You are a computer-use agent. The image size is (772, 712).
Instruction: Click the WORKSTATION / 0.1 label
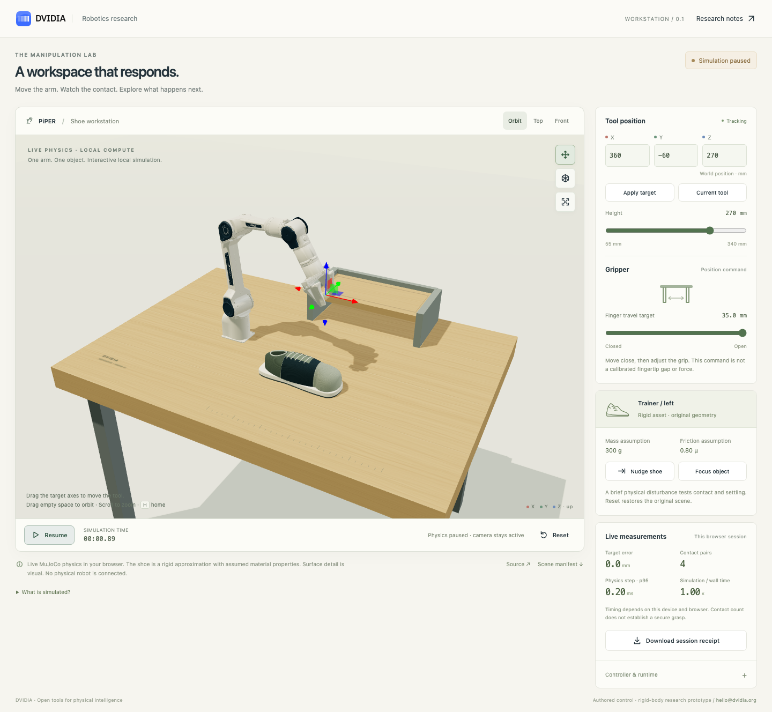tap(654, 19)
